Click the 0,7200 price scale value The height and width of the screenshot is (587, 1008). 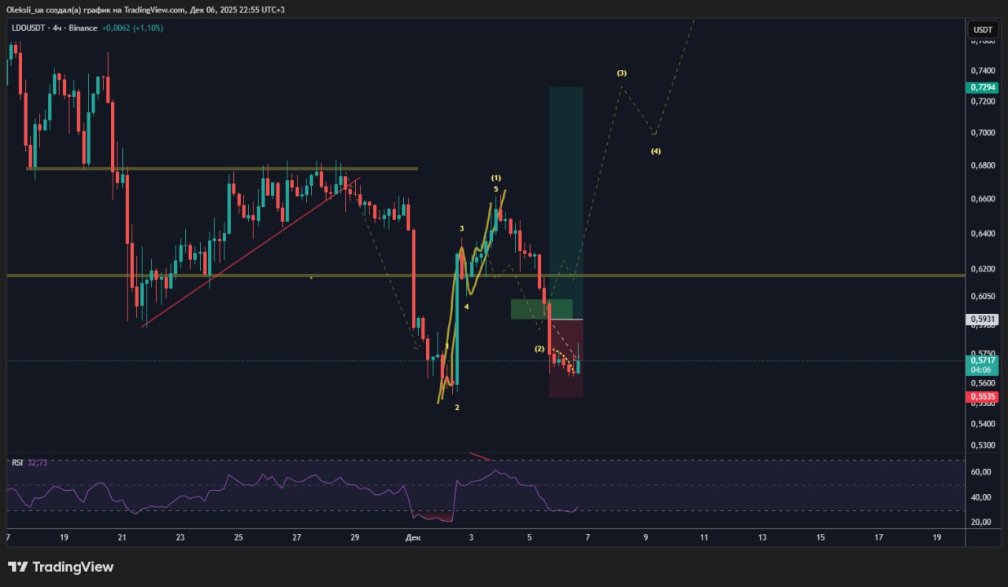pyautogui.click(x=981, y=102)
